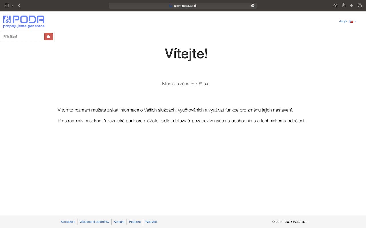Image resolution: width=366 pixels, height=228 pixels.
Task: Open a new tab with the plus icon
Action: [x=352, y=5]
